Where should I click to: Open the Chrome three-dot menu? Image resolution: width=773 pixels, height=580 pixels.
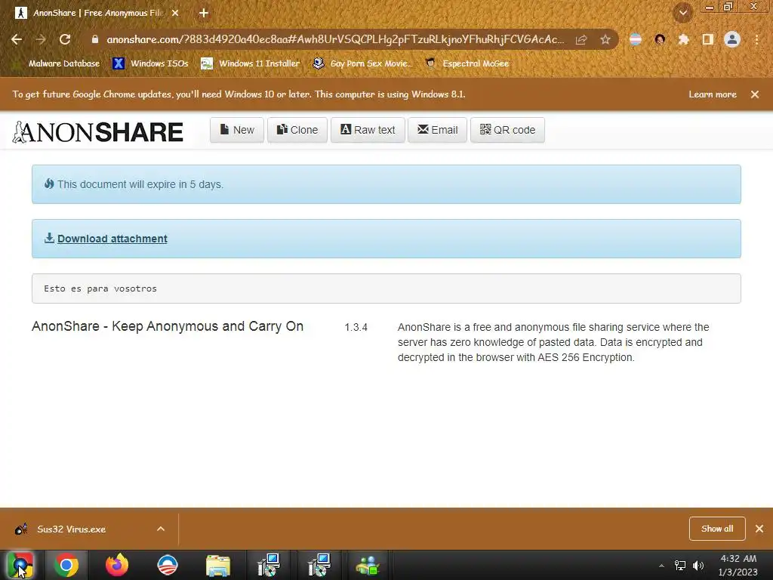point(756,39)
